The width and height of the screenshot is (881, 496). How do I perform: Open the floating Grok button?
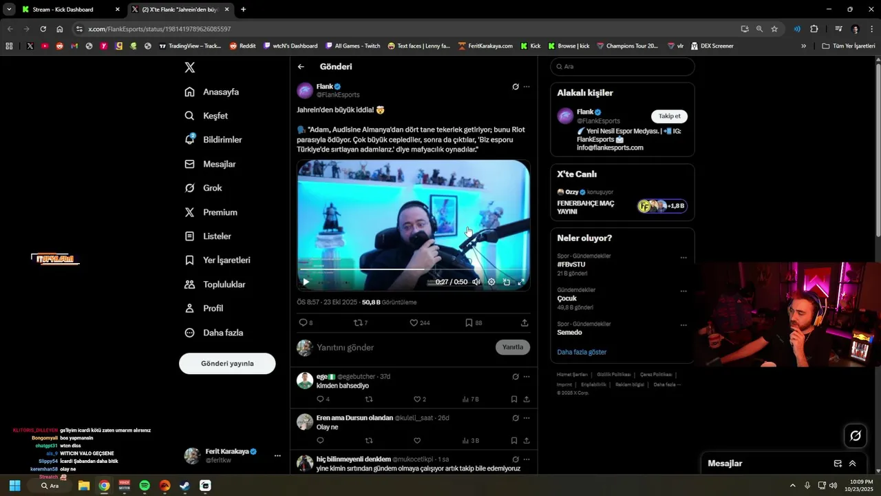856,435
